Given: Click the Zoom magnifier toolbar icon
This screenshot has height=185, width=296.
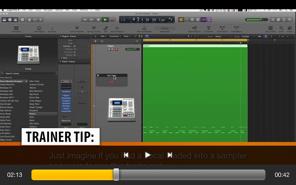Looking at the screenshot, I should point(281,28).
